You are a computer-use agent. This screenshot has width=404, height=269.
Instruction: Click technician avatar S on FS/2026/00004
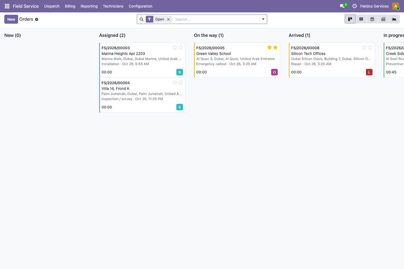[x=179, y=107]
